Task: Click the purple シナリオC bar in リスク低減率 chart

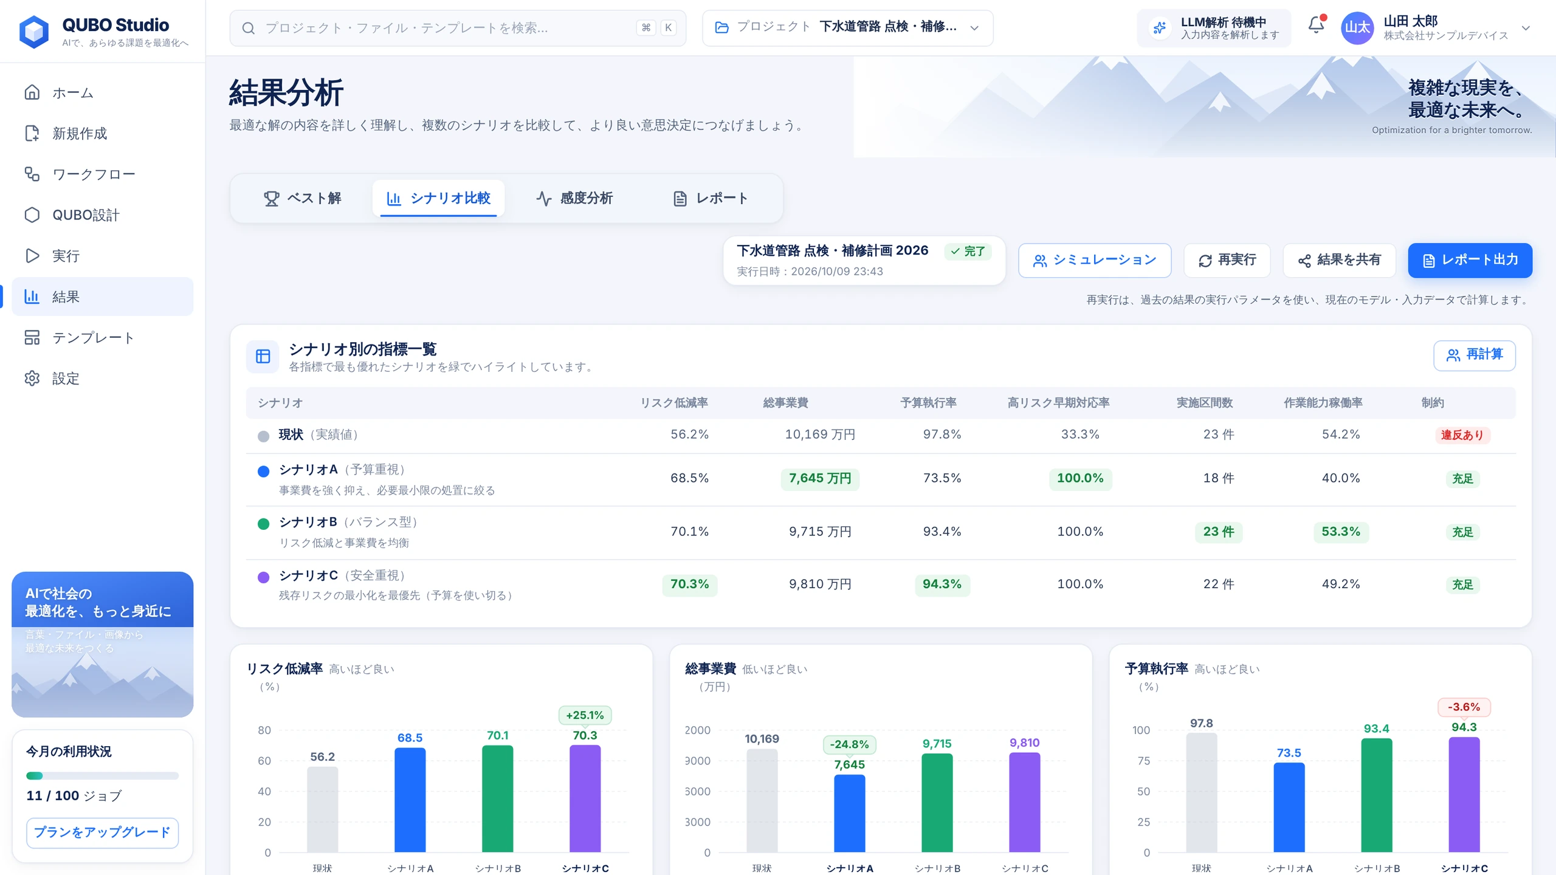Action: [x=585, y=798]
